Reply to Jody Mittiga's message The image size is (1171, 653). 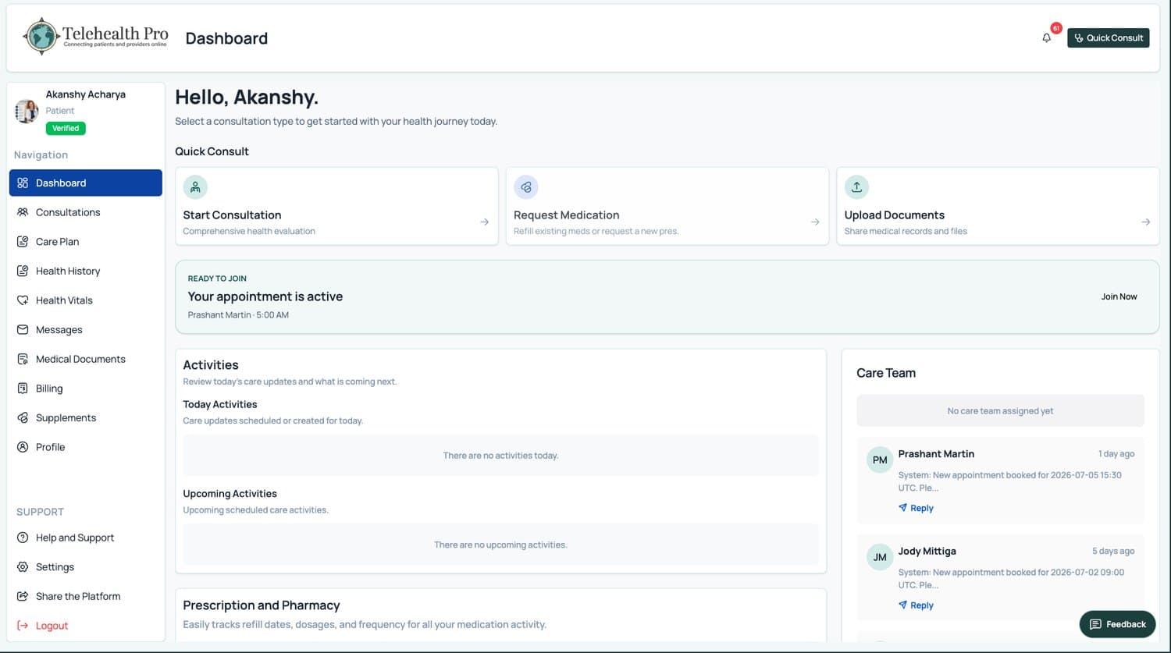(916, 605)
